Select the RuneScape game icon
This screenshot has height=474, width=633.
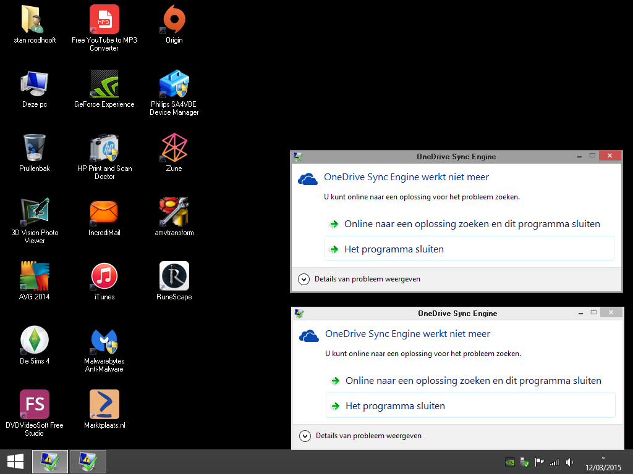tap(174, 276)
